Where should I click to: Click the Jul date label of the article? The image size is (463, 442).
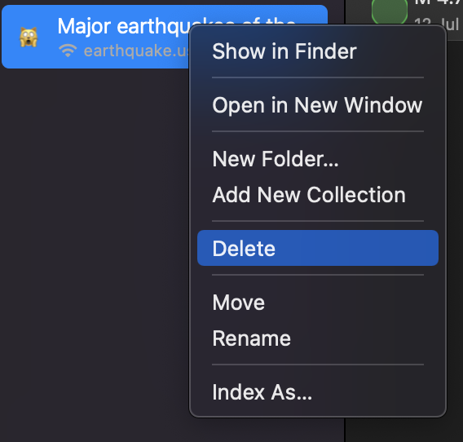pyautogui.click(x=448, y=24)
